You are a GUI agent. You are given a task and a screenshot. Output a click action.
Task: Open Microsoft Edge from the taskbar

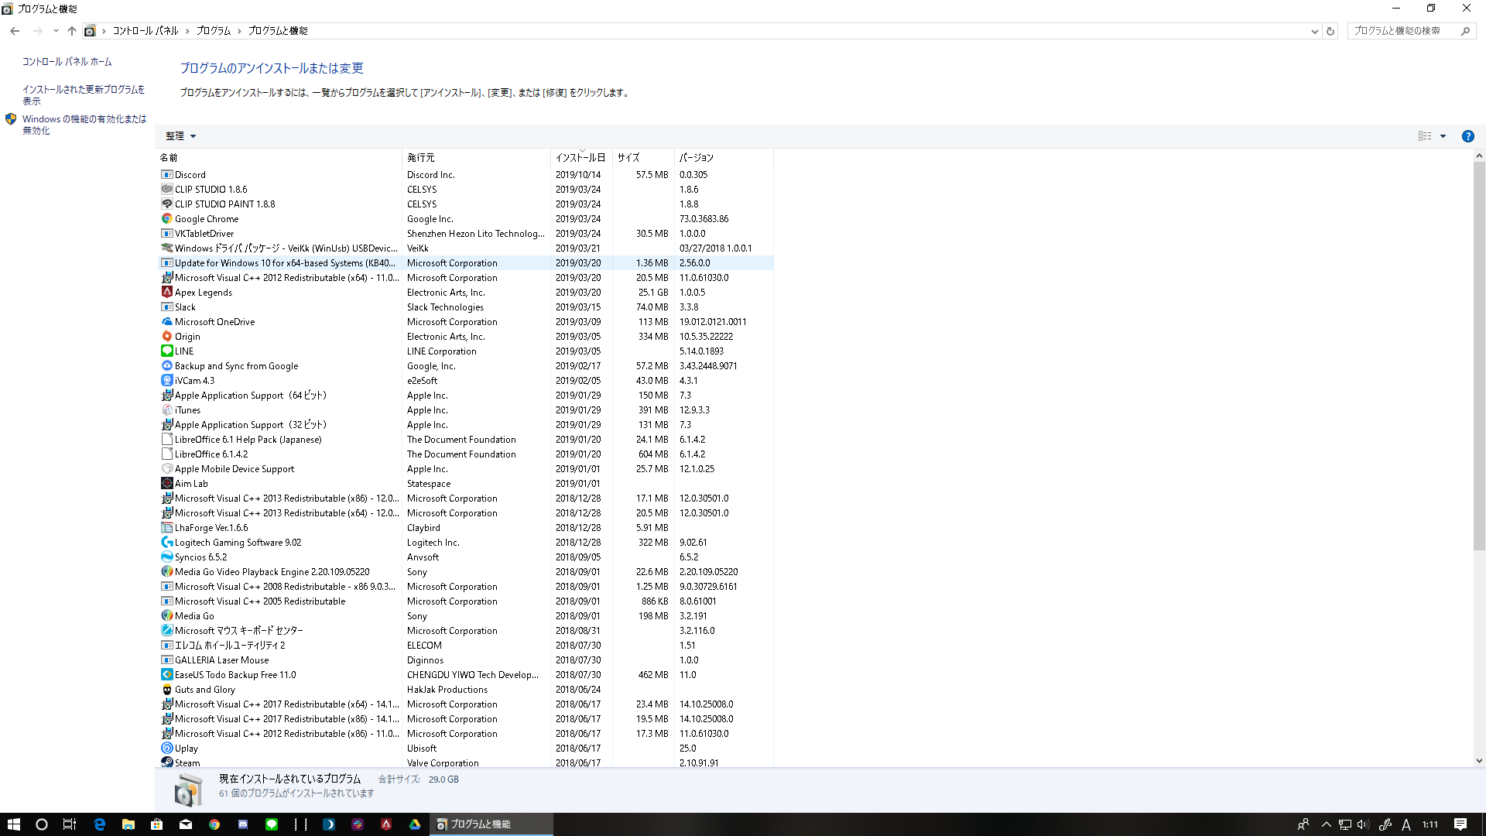click(99, 824)
